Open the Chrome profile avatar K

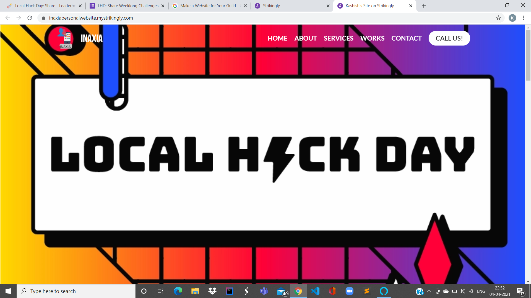point(512,18)
